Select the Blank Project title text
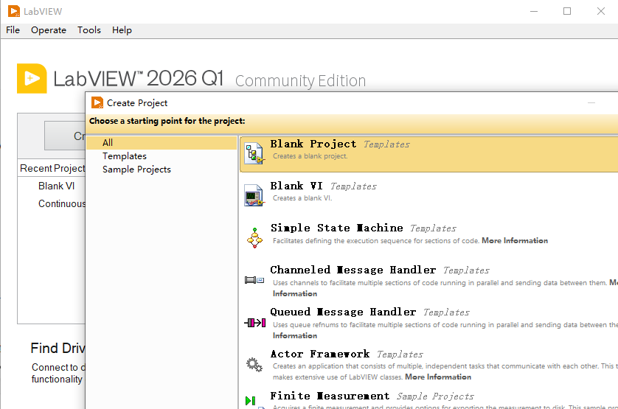This screenshot has width=618, height=409. coord(313,144)
